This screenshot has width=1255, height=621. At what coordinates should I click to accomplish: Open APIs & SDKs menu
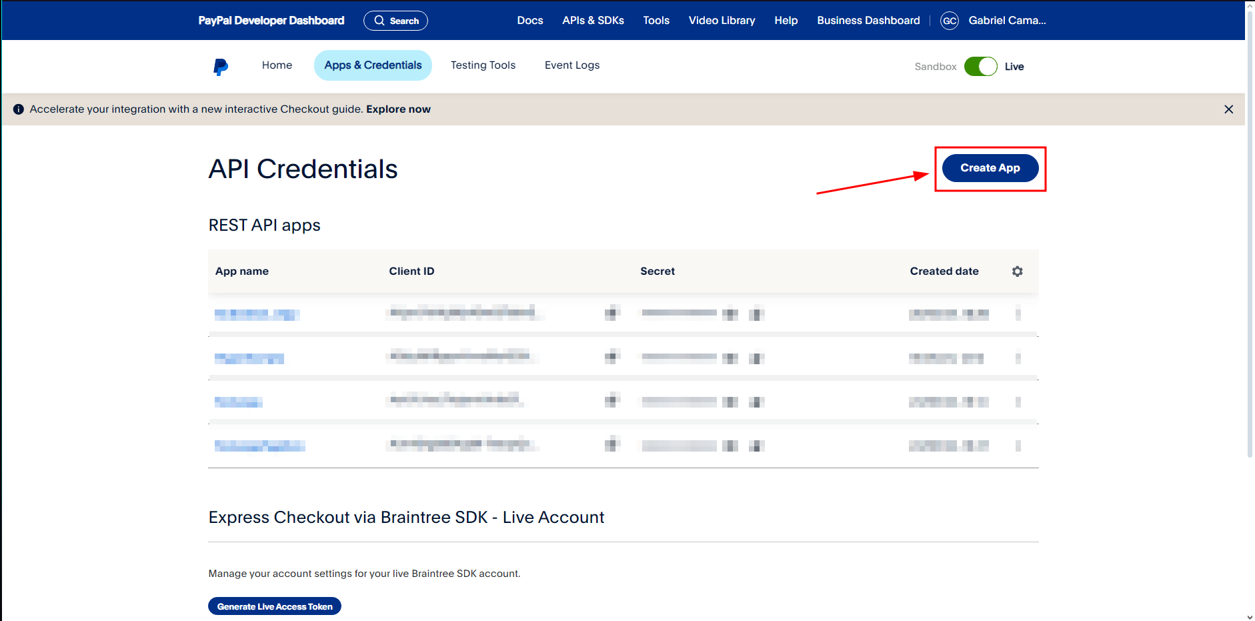click(x=593, y=21)
